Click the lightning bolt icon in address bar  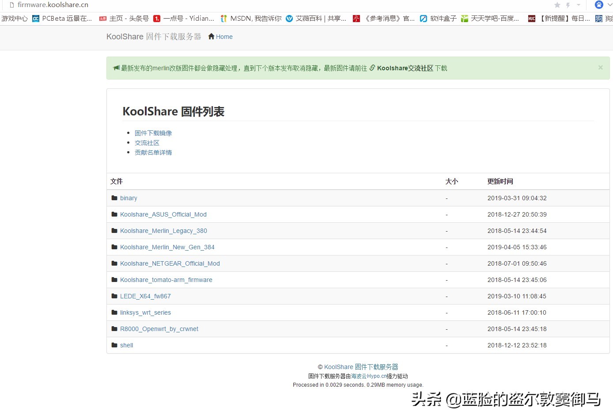point(568,5)
